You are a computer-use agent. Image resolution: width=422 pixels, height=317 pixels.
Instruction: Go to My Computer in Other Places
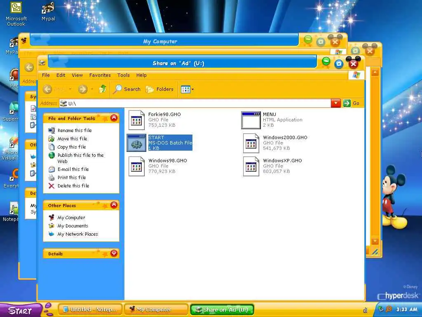click(x=71, y=218)
